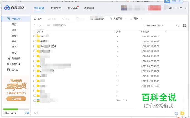
Task: Switch to grid view icon beside search
Action: coord(184,26)
